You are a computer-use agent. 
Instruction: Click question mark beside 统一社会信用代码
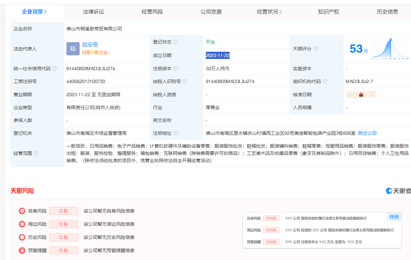click(x=55, y=69)
